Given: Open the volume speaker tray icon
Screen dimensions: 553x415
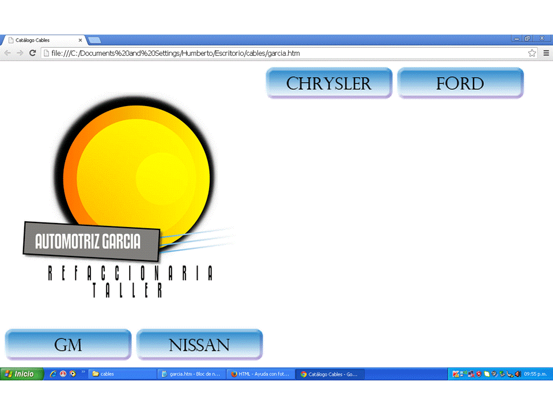Looking at the screenshot, I should coord(518,373).
